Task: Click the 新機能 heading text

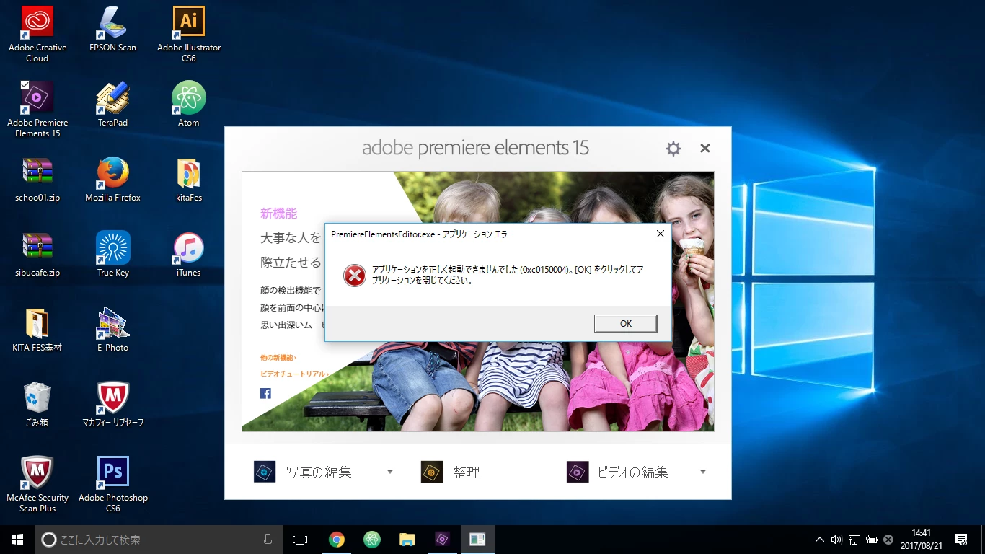Action: point(278,214)
